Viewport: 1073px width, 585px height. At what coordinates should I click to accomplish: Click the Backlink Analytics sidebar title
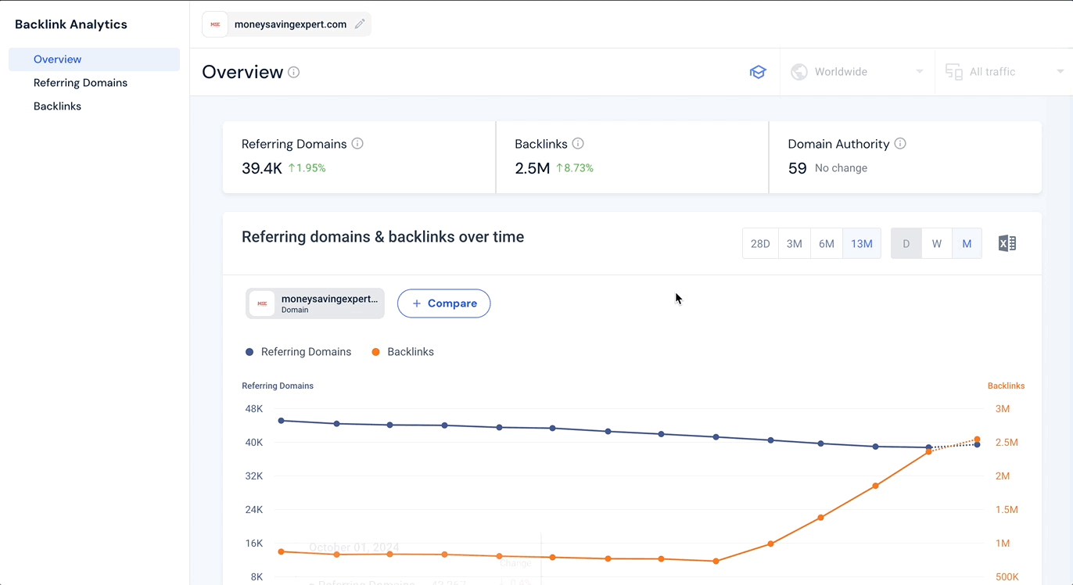coord(71,24)
